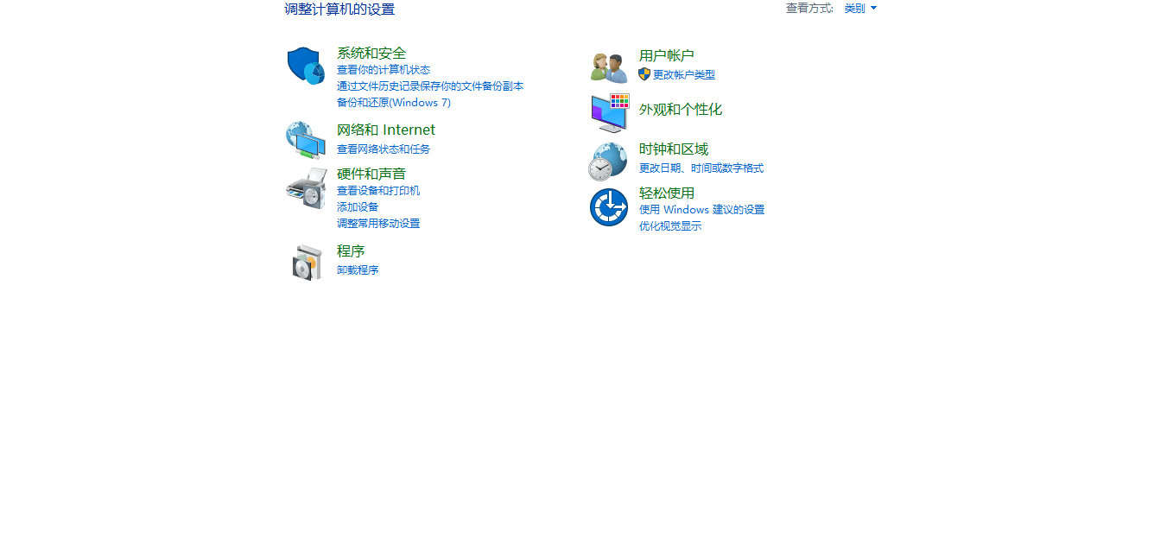
Task: Open the 类别 view-by dropdown
Action: pyautogui.click(x=860, y=9)
